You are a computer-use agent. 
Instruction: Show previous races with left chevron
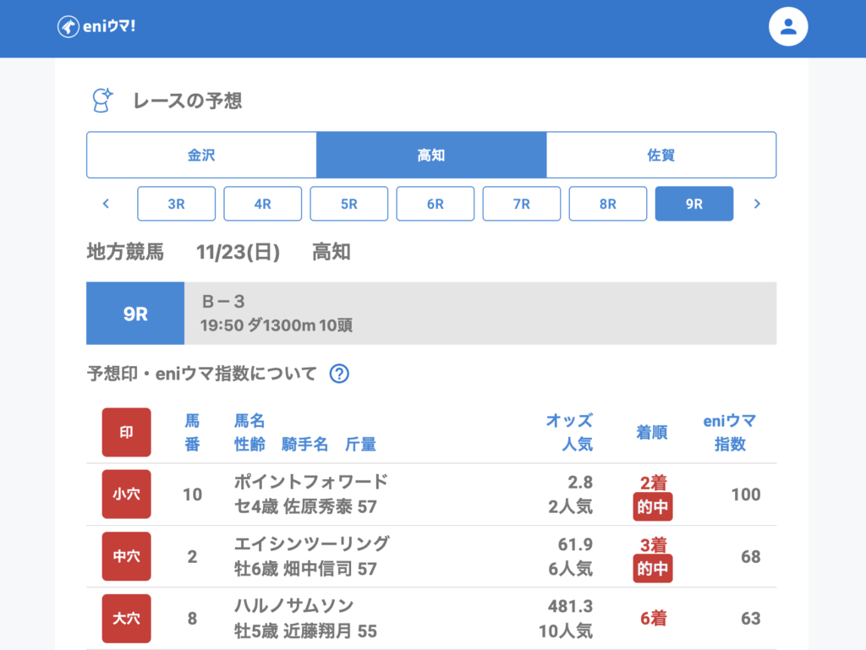pos(106,204)
